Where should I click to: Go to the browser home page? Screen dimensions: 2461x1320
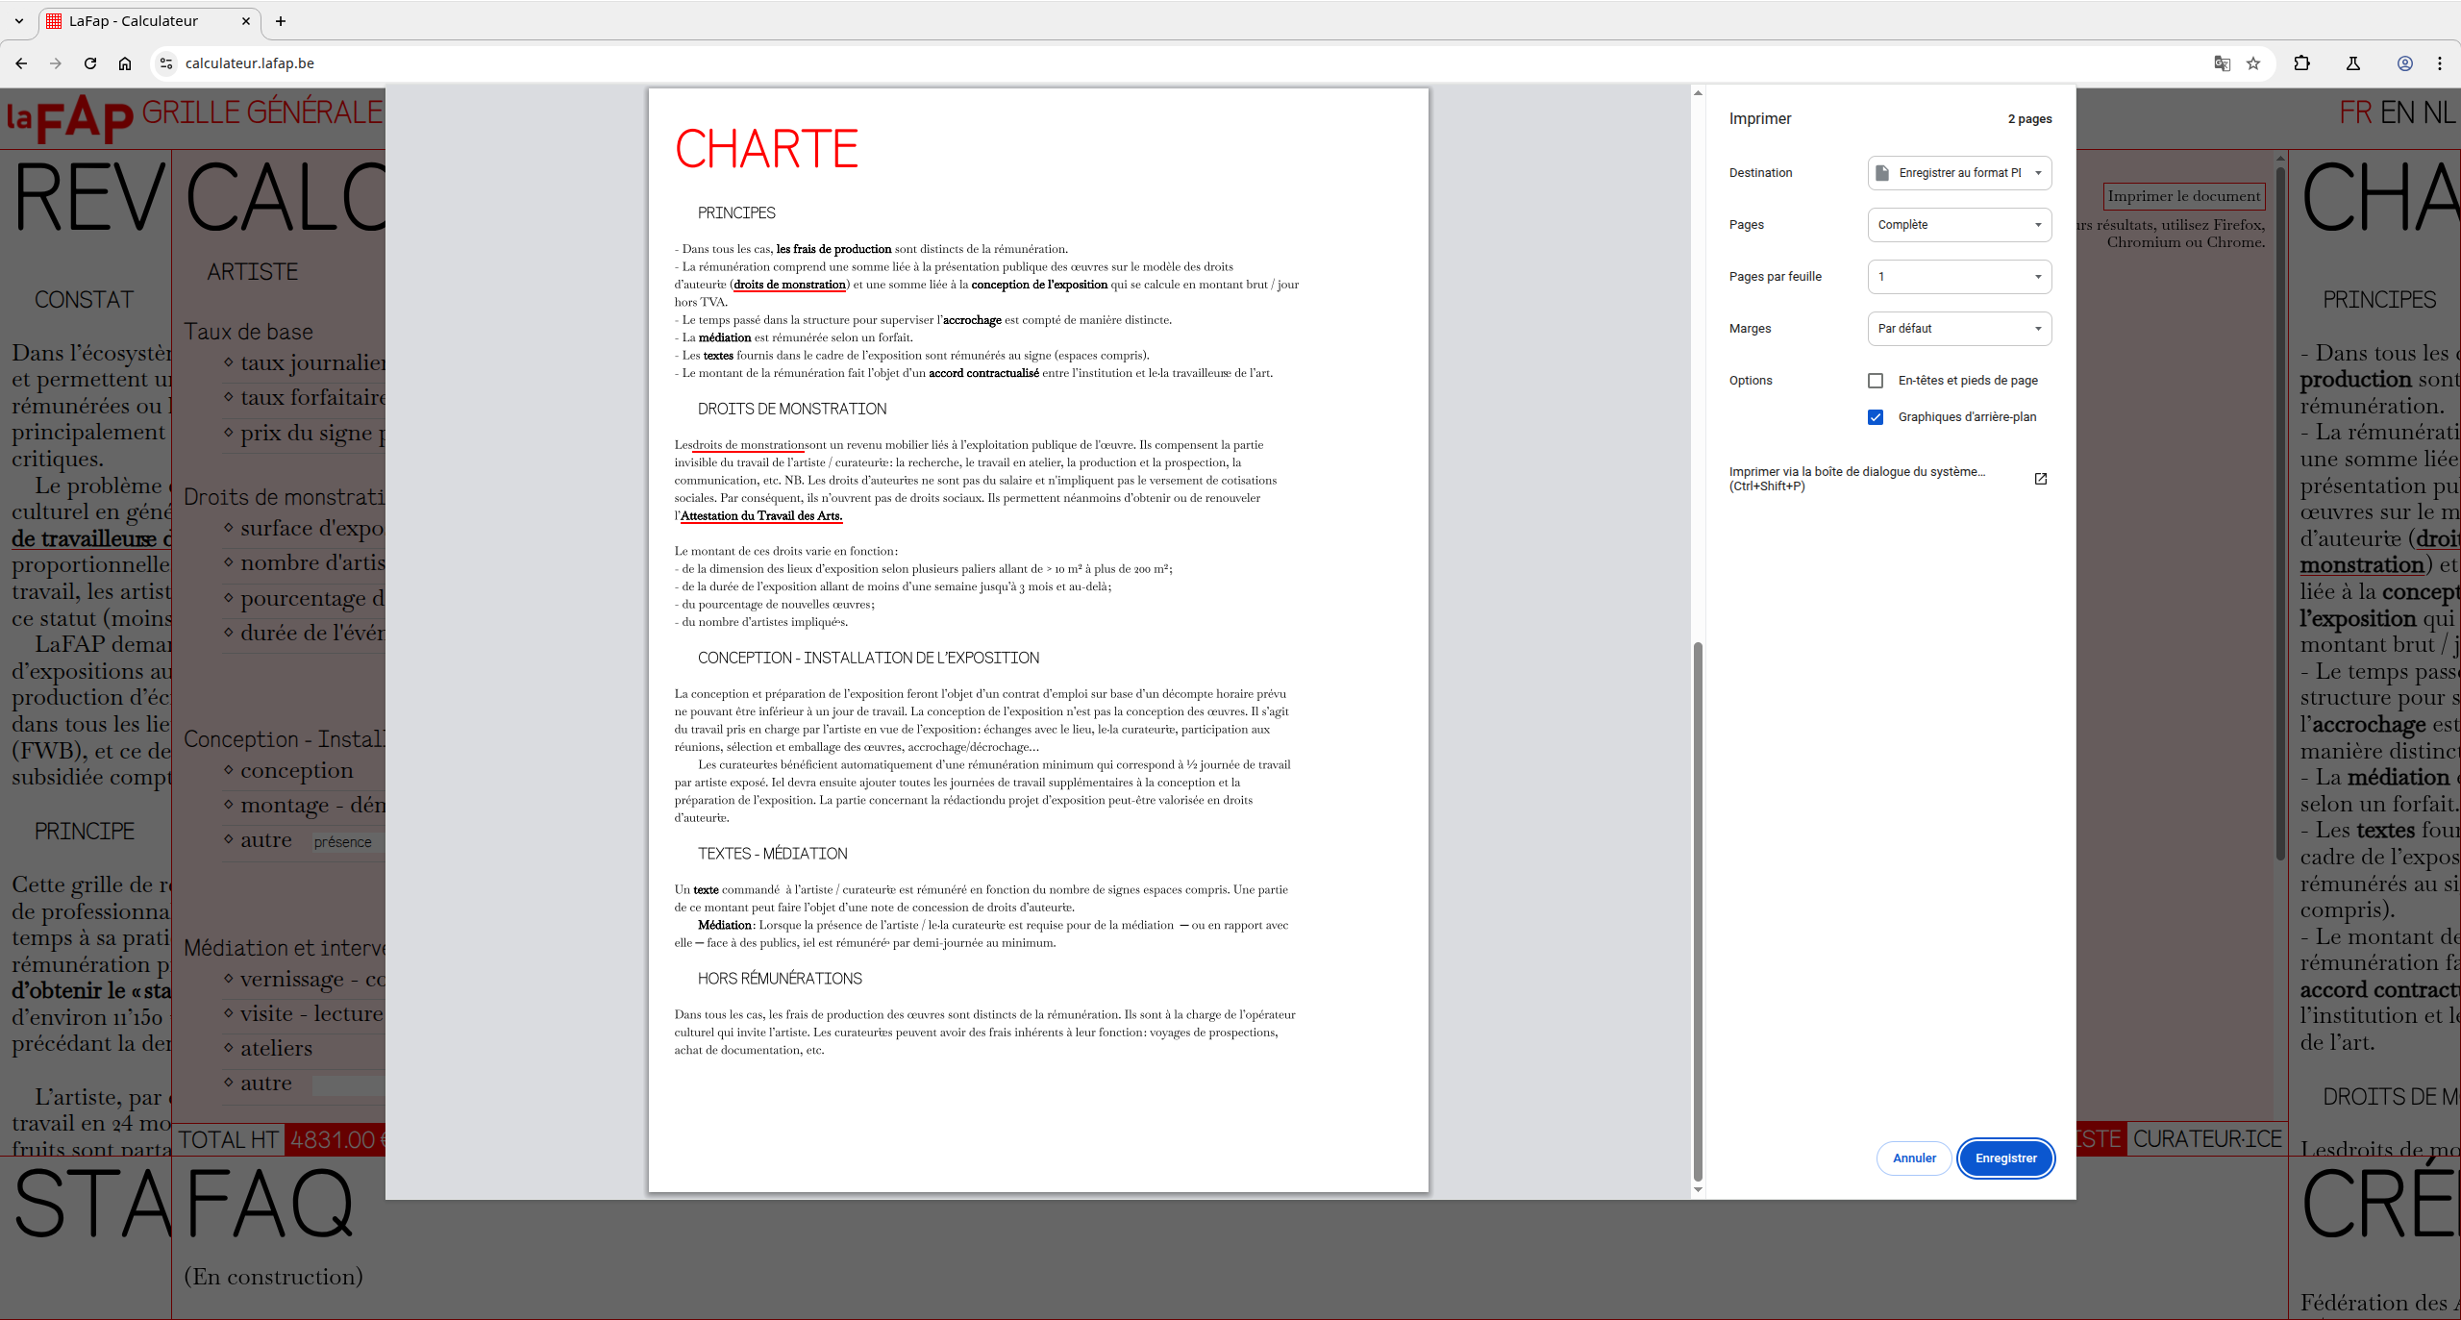click(x=125, y=63)
